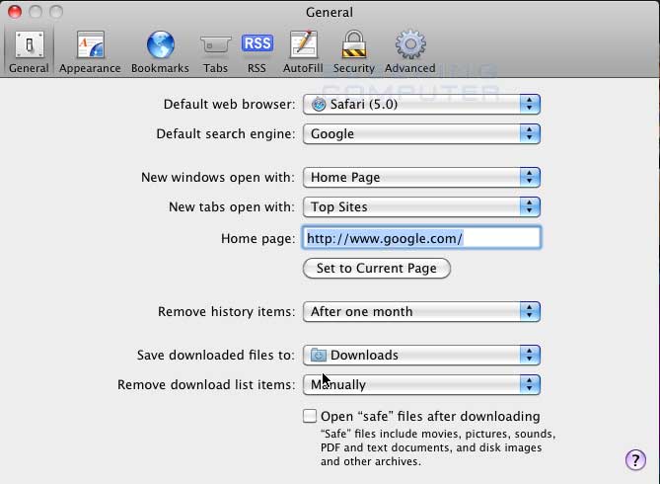Open the AutoFill pencil-and-form icon
This screenshot has height=484, width=660.
(304, 44)
